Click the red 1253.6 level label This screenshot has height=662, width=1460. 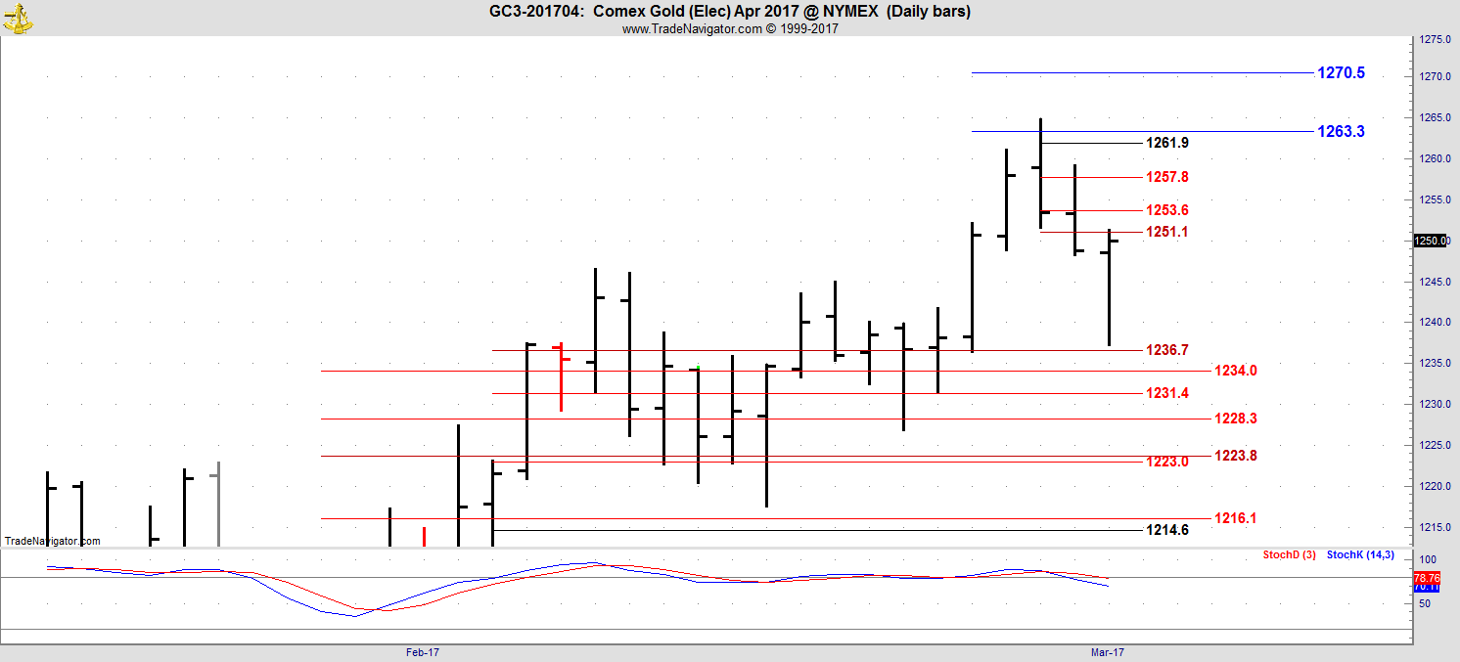pyautogui.click(x=1169, y=211)
